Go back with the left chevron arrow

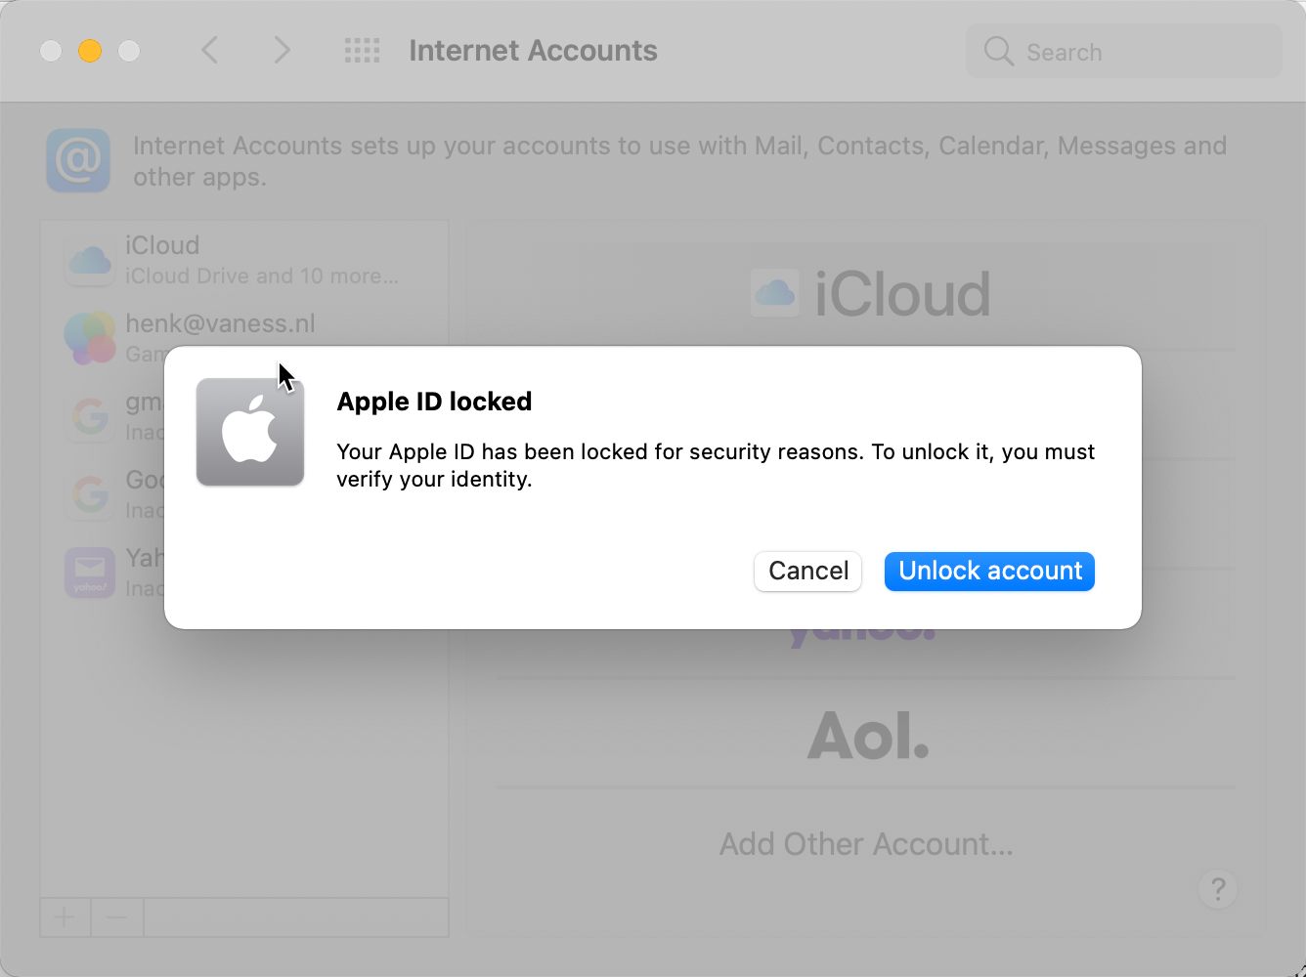(209, 50)
